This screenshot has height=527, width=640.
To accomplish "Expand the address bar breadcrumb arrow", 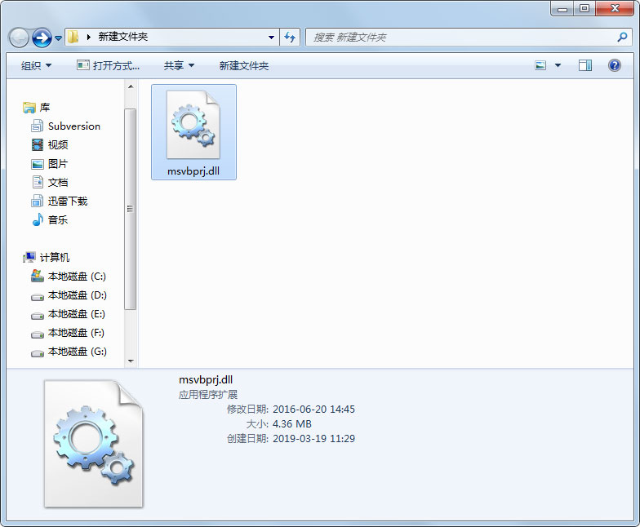I will coord(88,38).
